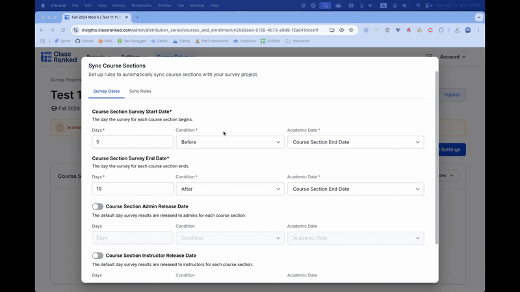Open the Chrome extensions puzzle icon
This screenshot has width=520, height=292.
[x=441, y=30]
